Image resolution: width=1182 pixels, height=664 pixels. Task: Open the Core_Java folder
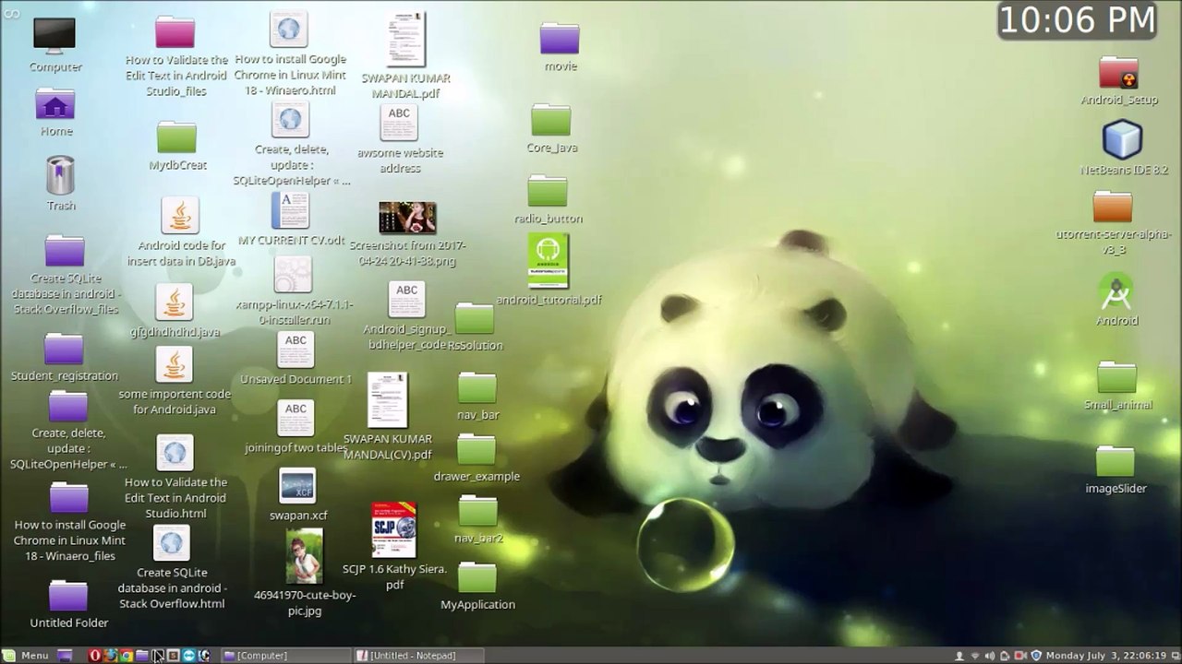point(551,120)
